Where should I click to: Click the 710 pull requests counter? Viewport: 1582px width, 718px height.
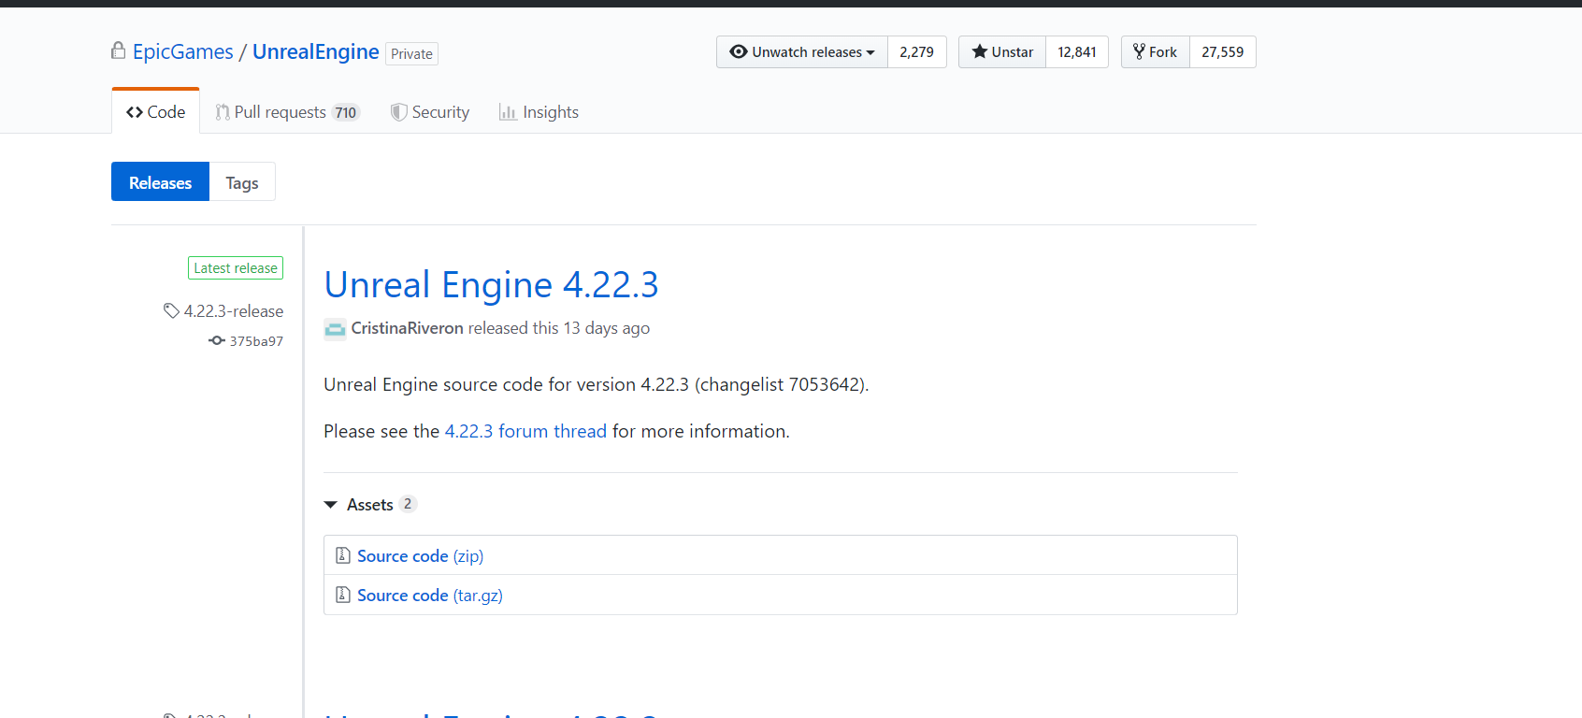(x=346, y=113)
